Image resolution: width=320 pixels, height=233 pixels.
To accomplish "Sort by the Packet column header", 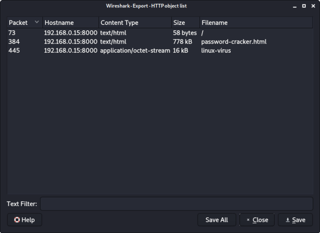I will click(x=19, y=22).
